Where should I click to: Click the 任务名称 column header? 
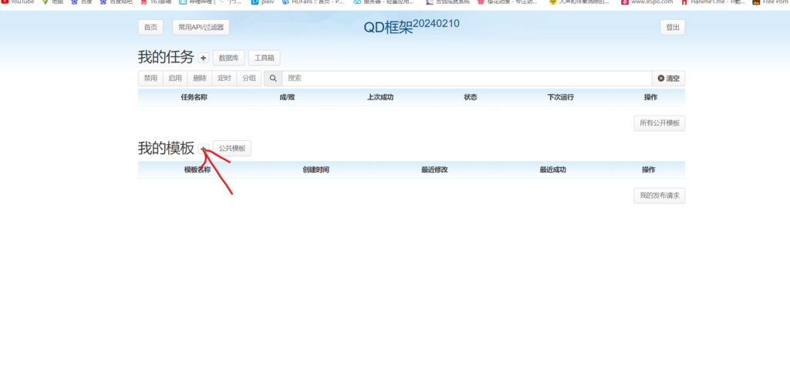(x=194, y=98)
